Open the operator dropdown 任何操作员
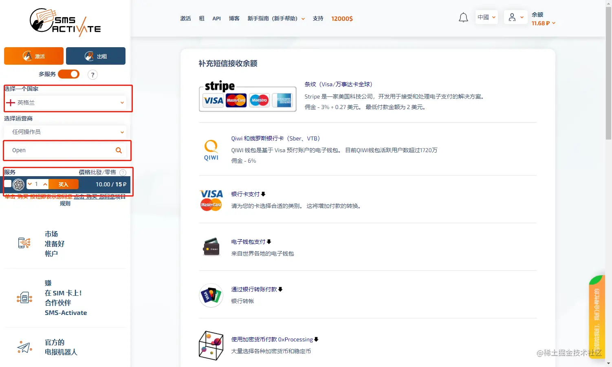Image resolution: width=612 pixels, height=367 pixels. tap(65, 132)
